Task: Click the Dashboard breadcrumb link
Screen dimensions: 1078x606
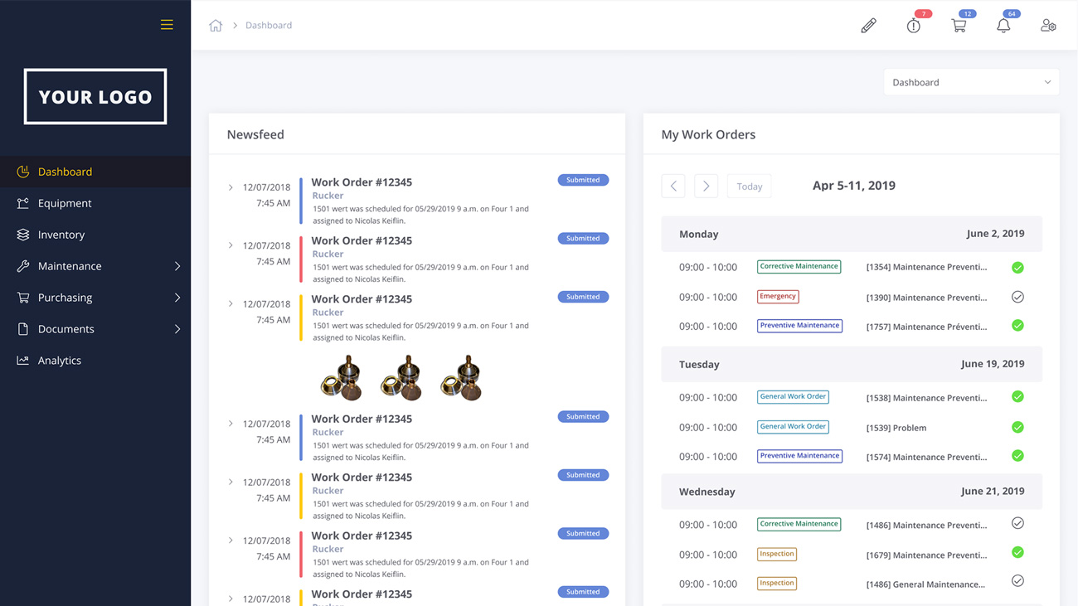Action: (269, 26)
